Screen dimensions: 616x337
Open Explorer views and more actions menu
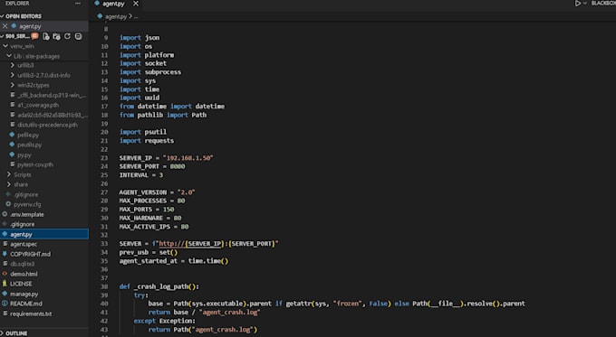[x=77, y=3]
